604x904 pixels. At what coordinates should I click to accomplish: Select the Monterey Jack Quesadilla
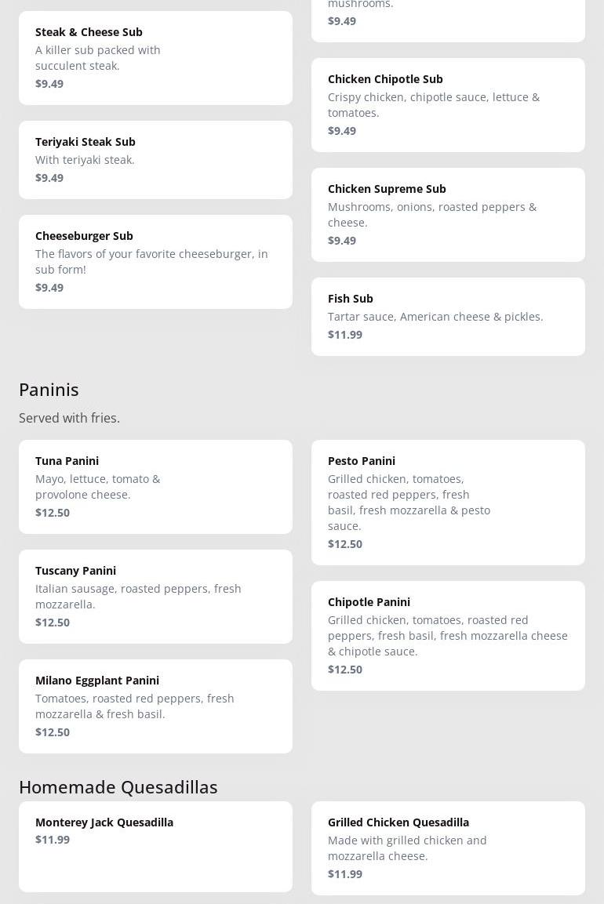pos(155,847)
